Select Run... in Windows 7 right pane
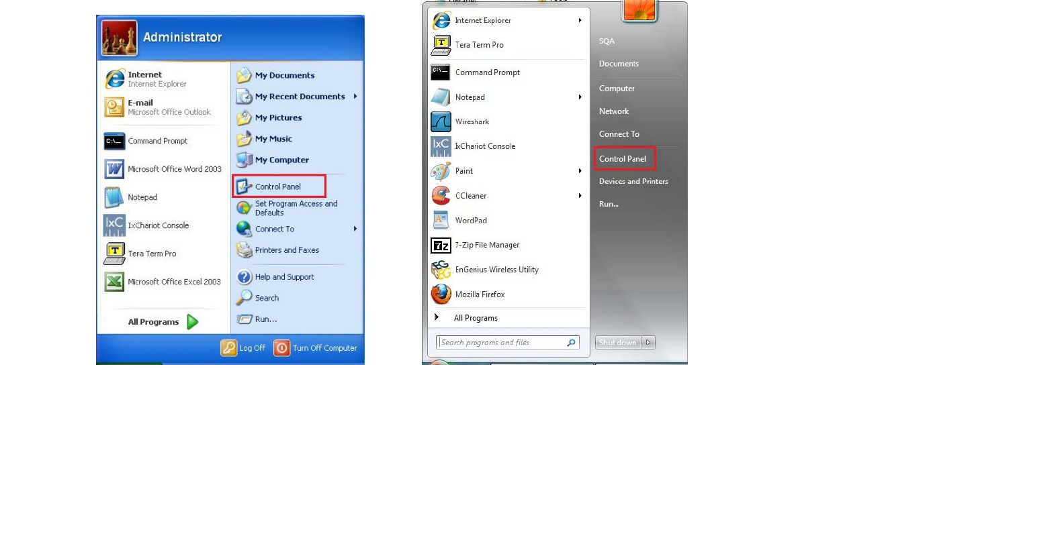This screenshot has width=1064, height=540. pyautogui.click(x=609, y=205)
